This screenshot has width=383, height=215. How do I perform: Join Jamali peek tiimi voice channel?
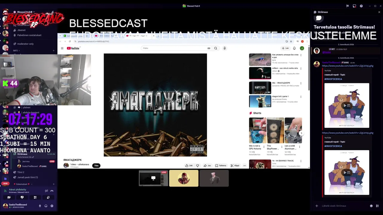[27, 177]
